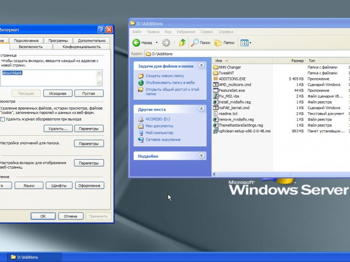Select install_nvidiafix.reg file icon
This screenshot has height=262, width=350.
tap(215, 102)
